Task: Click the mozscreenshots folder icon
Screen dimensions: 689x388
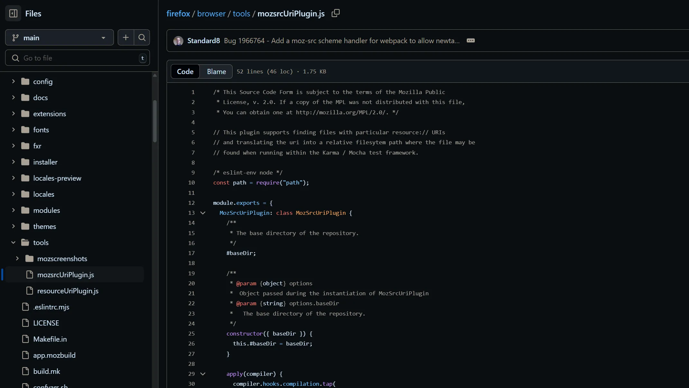Action: (x=29, y=259)
